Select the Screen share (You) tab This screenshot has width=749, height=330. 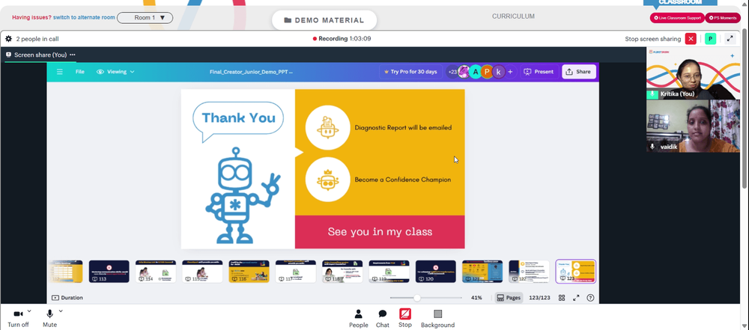point(40,55)
